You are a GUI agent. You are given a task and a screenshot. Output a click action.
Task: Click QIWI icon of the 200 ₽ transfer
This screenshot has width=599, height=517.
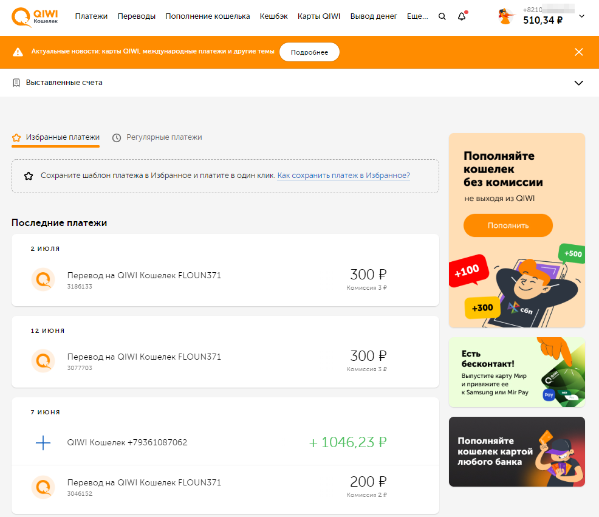tap(43, 487)
